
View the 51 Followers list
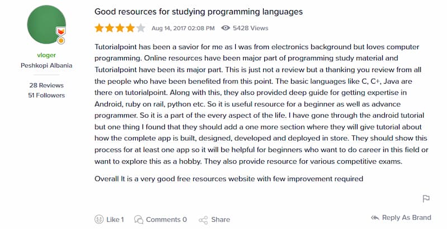click(x=46, y=95)
